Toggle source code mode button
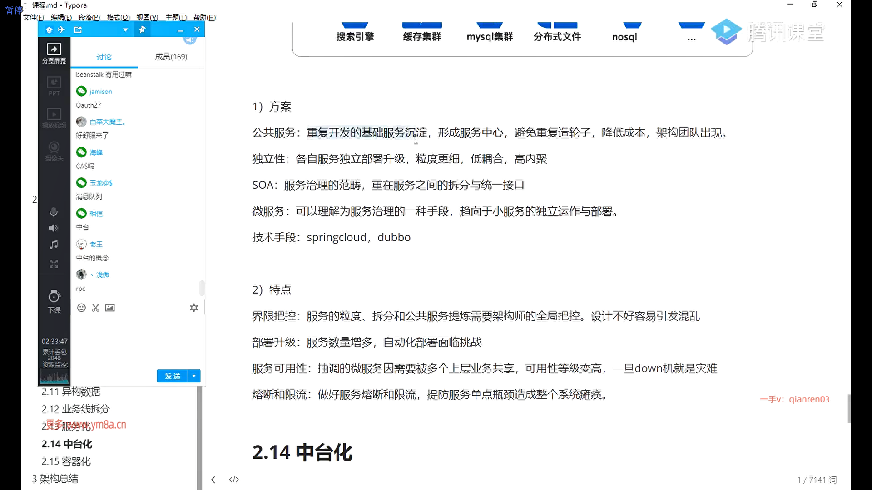Screen dimensions: 872x490 pos(234,480)
